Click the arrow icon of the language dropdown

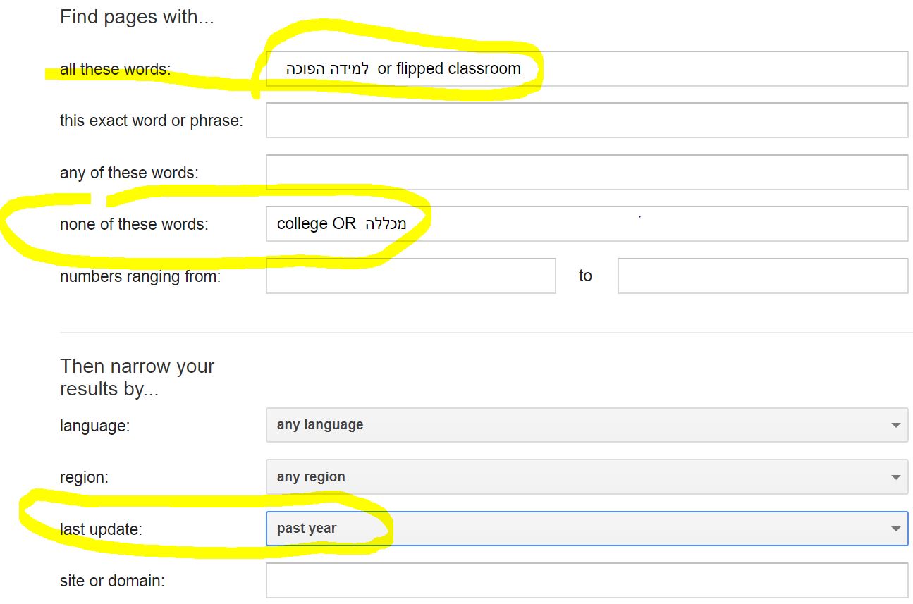[895, 426]
